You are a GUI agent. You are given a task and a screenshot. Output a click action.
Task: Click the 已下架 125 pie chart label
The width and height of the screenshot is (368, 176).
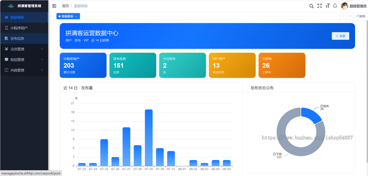click(x=277, y=155)
